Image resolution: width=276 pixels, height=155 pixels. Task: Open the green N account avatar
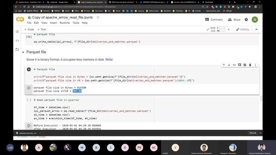pos(255,19)
